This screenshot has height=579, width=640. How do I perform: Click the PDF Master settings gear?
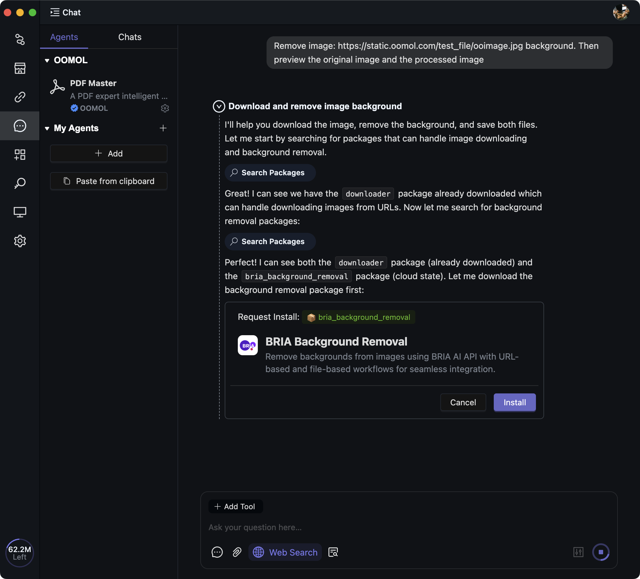click(165, 108)
